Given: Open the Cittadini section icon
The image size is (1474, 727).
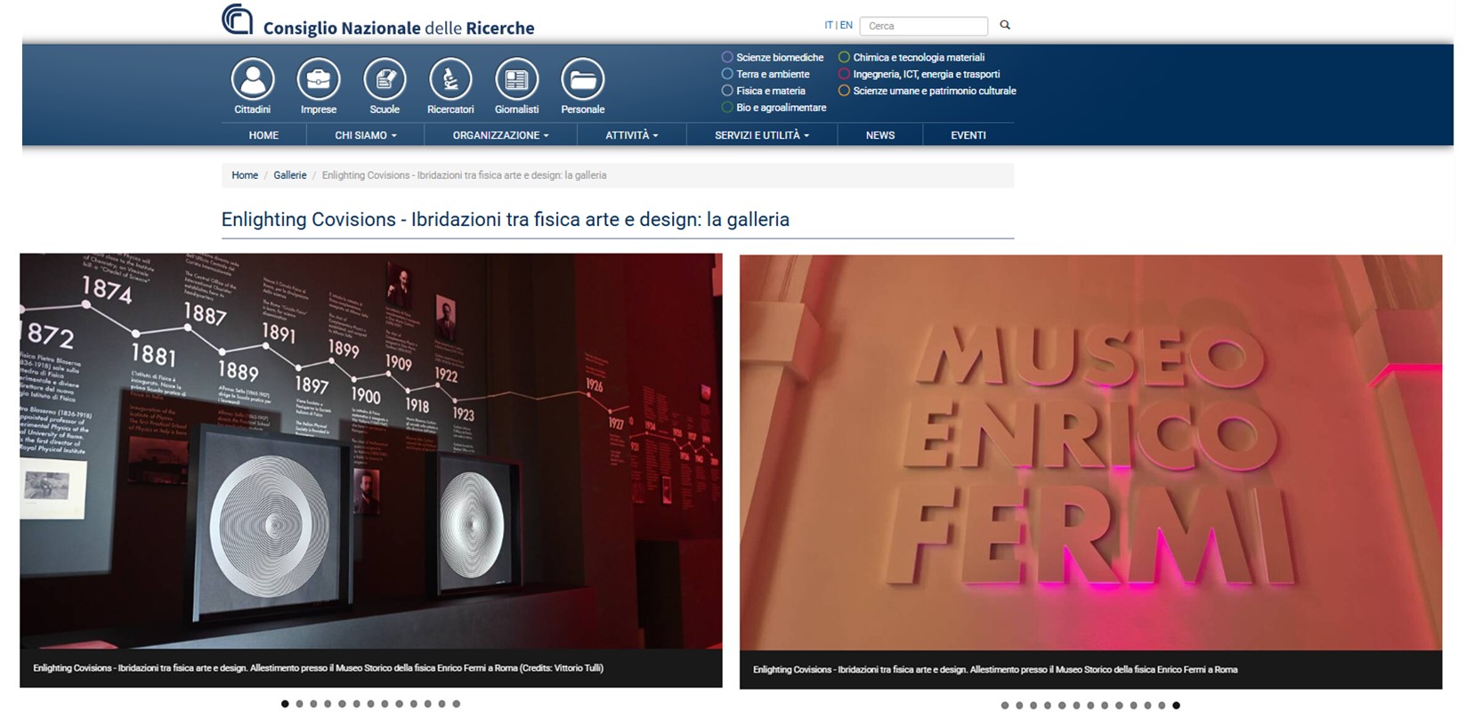Looking at the screenshot, I should (253, 79).
